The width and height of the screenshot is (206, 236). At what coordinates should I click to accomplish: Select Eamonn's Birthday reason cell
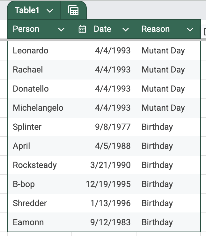[x=157, y=222]
